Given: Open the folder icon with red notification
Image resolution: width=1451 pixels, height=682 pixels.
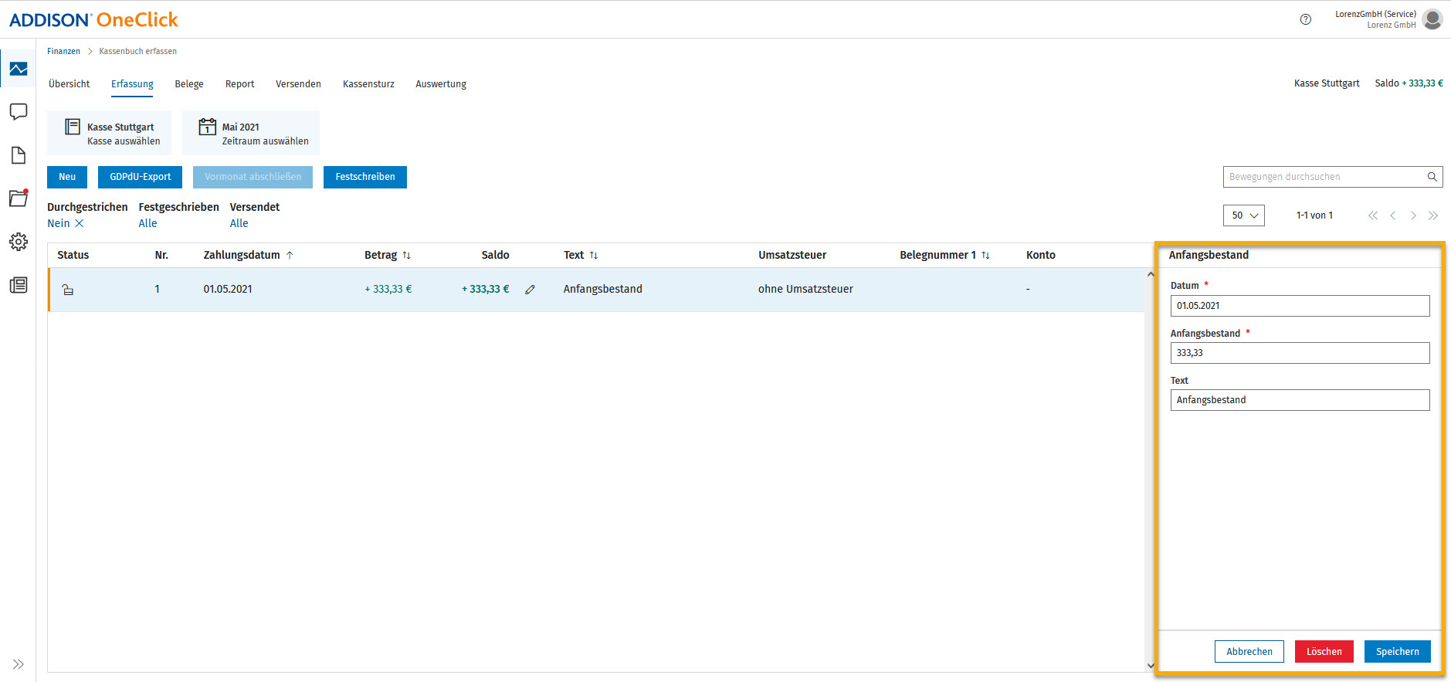Looking at the screenshot, I should [x=19, y=198].
